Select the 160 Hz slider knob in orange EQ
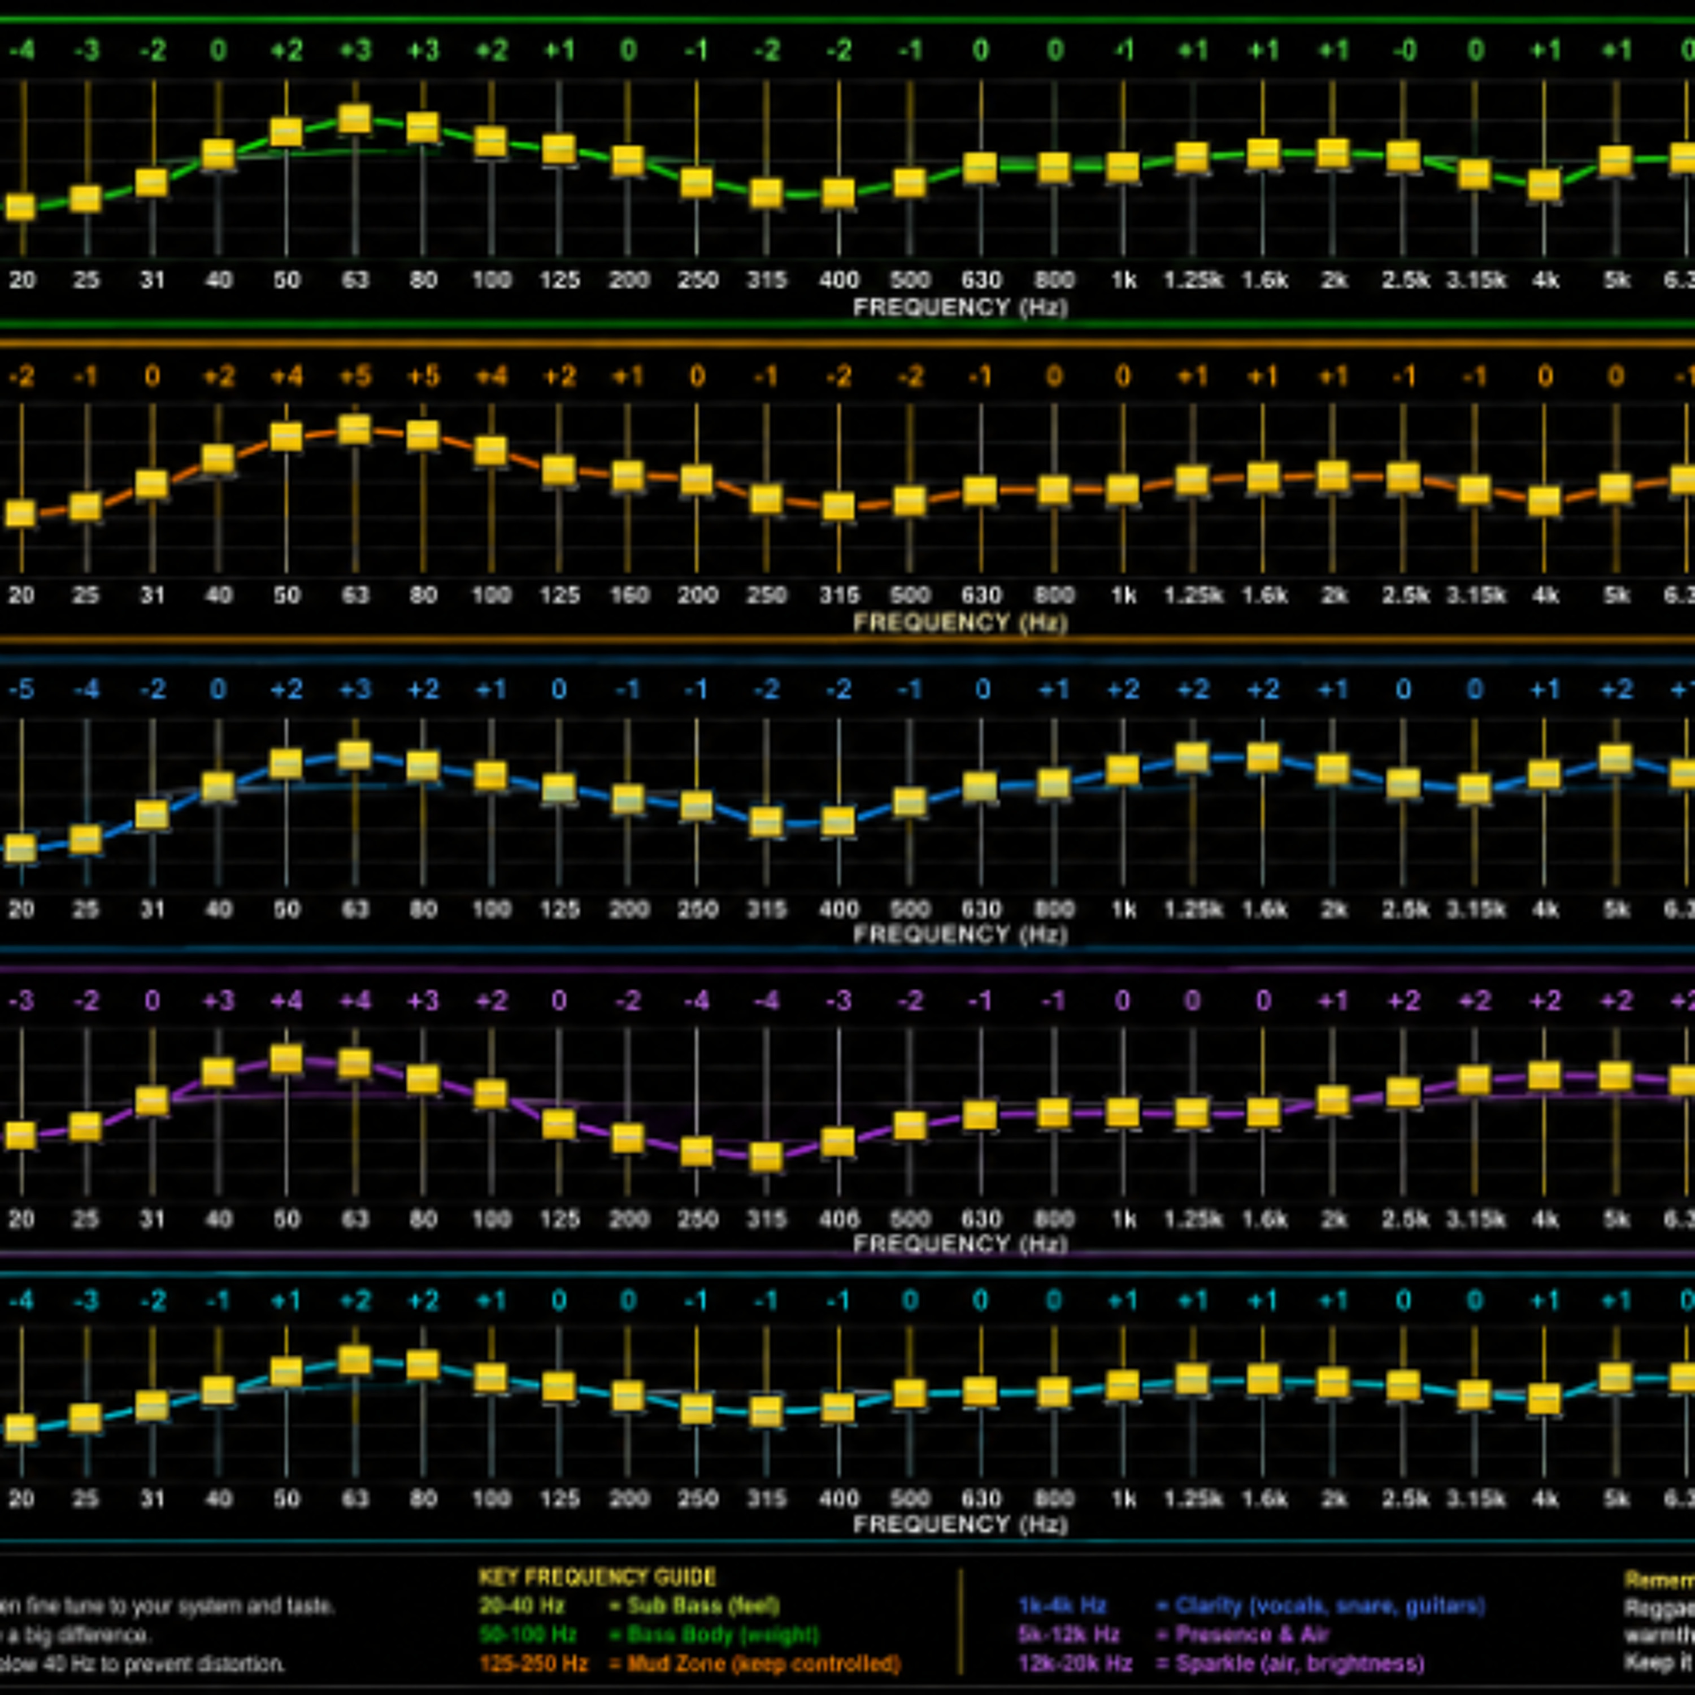This screenshot has height=1695, width=1695. tap(628, 476)
